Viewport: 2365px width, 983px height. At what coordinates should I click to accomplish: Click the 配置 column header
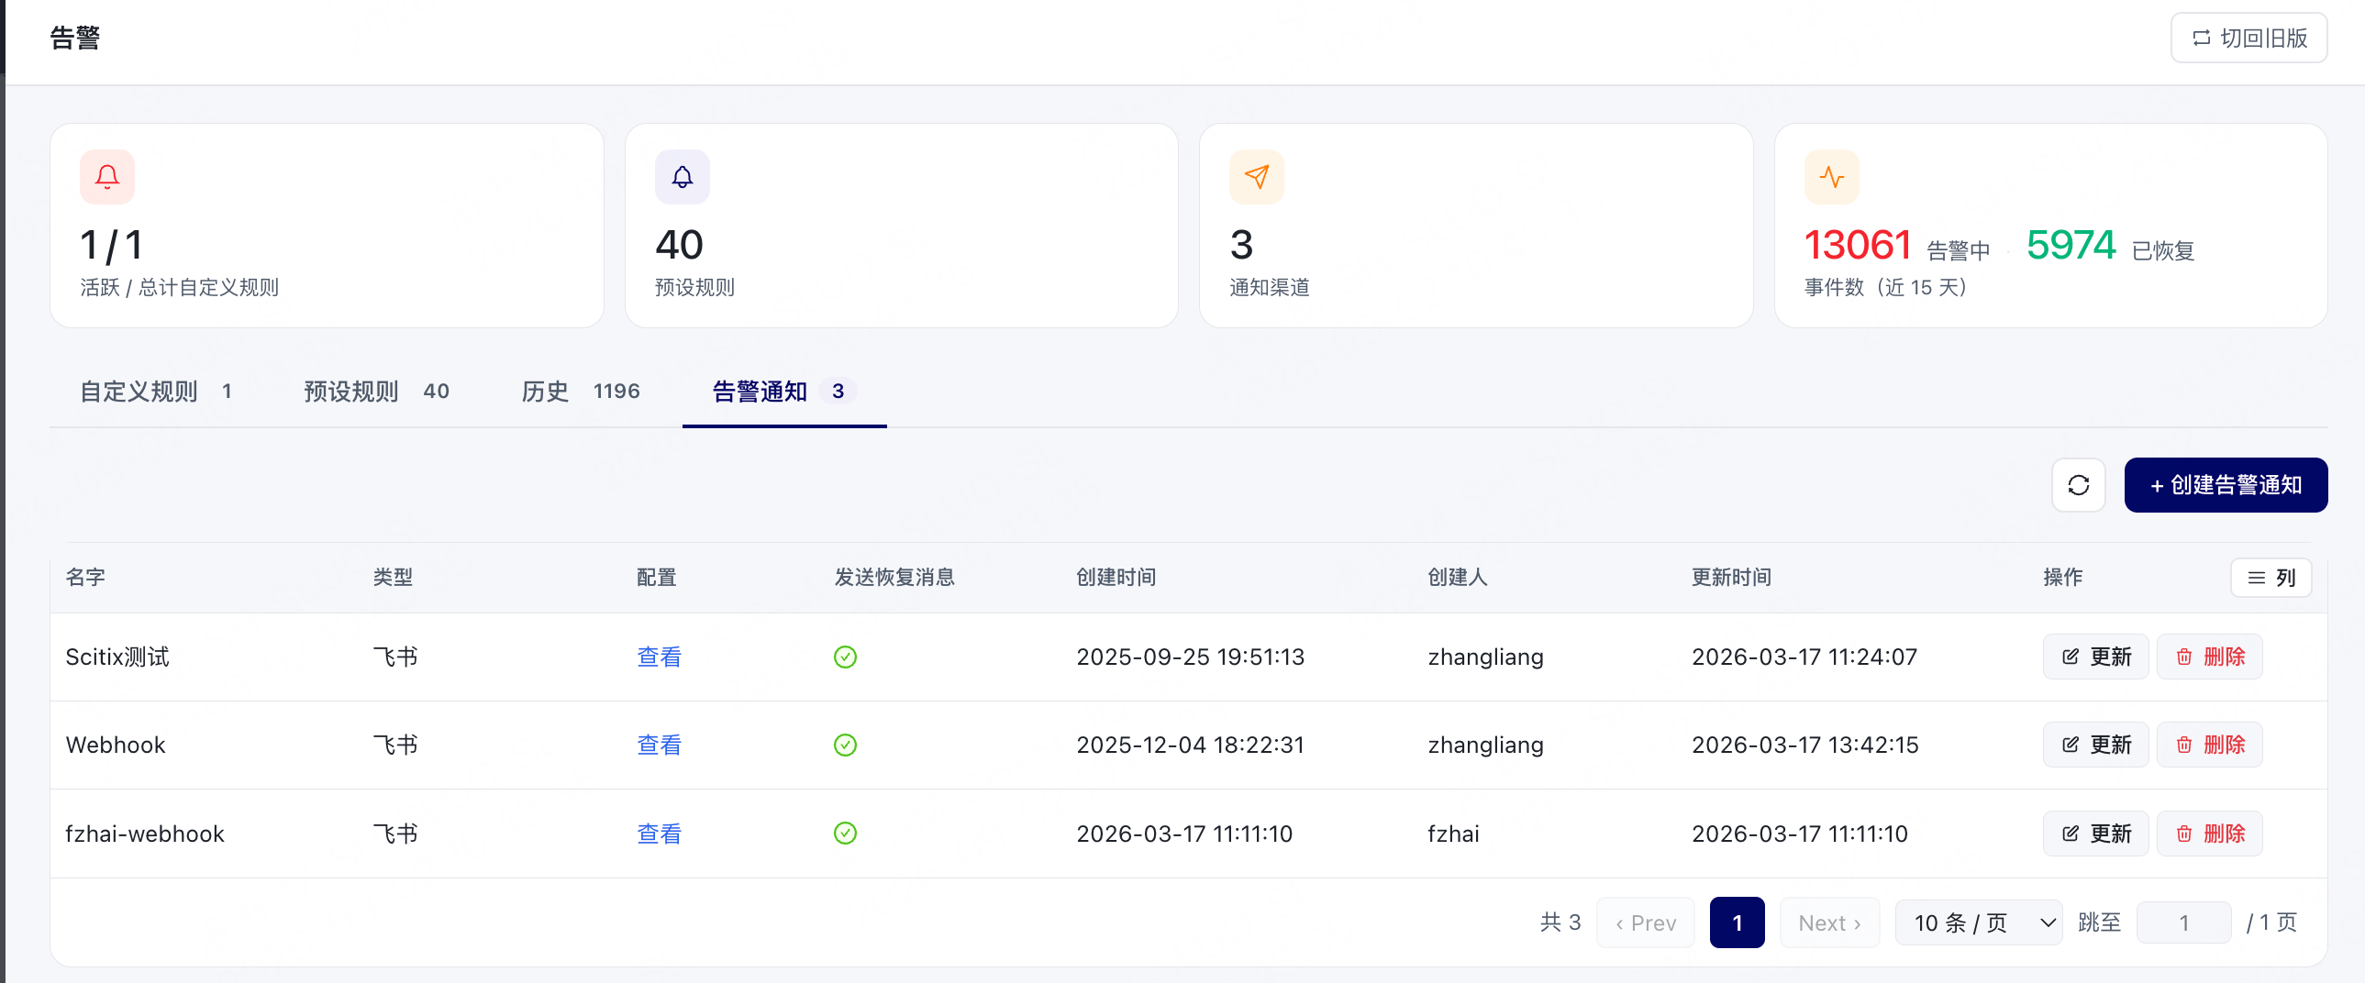[x=656, y=578]
